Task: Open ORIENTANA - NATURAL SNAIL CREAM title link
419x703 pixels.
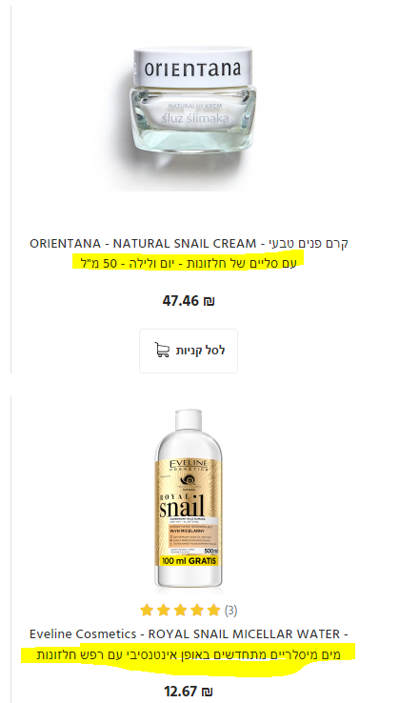Action: pos(189,244)
